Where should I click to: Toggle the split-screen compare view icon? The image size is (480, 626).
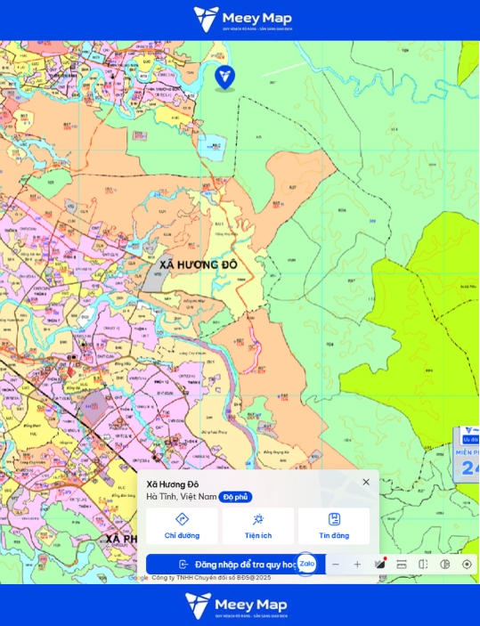(423, 565)
